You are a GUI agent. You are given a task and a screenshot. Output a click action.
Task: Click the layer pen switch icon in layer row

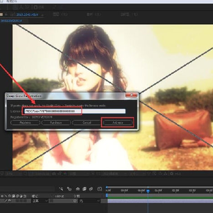(x=6, y=201)
